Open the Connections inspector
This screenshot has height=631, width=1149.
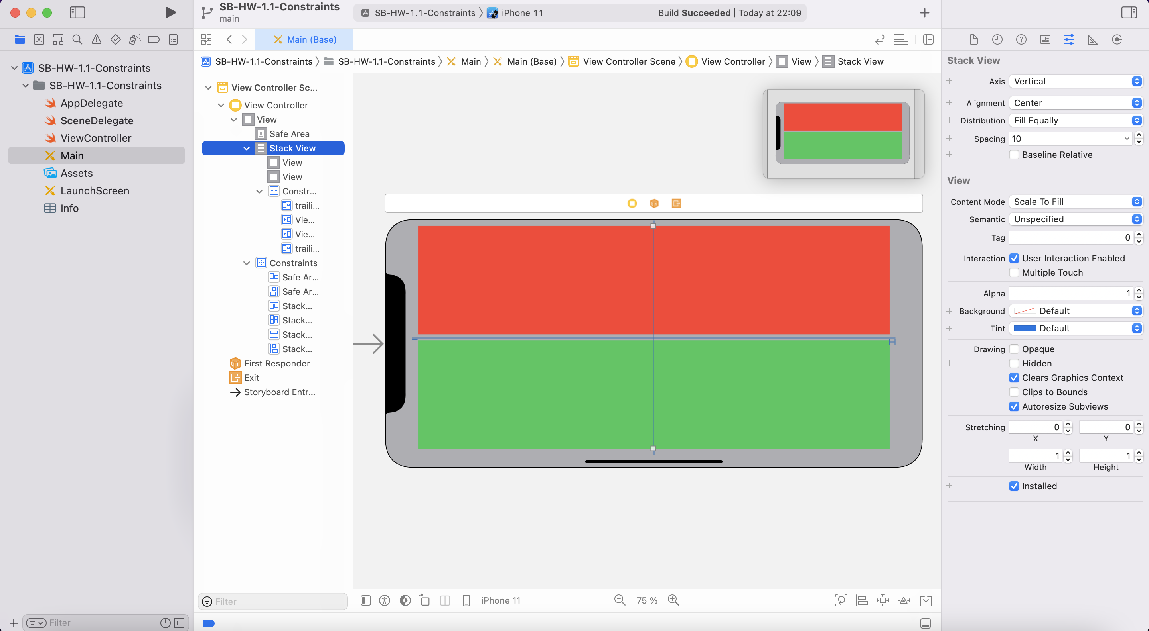tap(1117, 39)
